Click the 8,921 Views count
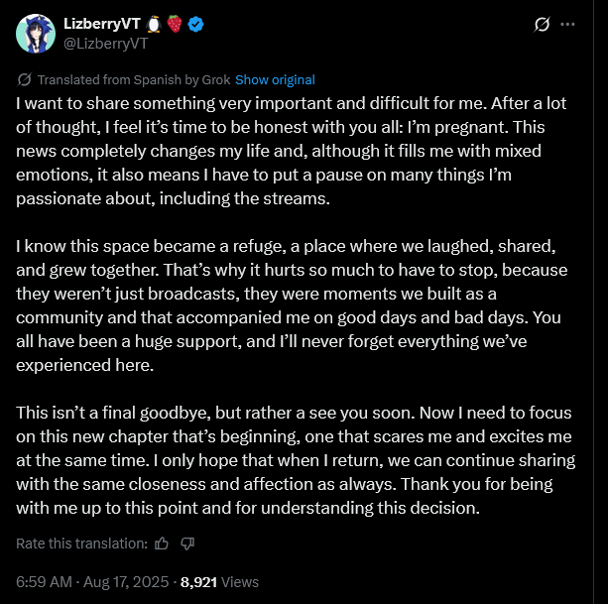The height and width of the screenshot is (604, 608). [219, 582]
